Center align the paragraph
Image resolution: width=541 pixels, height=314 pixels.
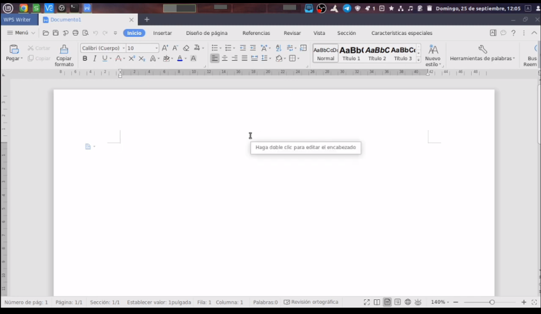click(x=225, y=58)
